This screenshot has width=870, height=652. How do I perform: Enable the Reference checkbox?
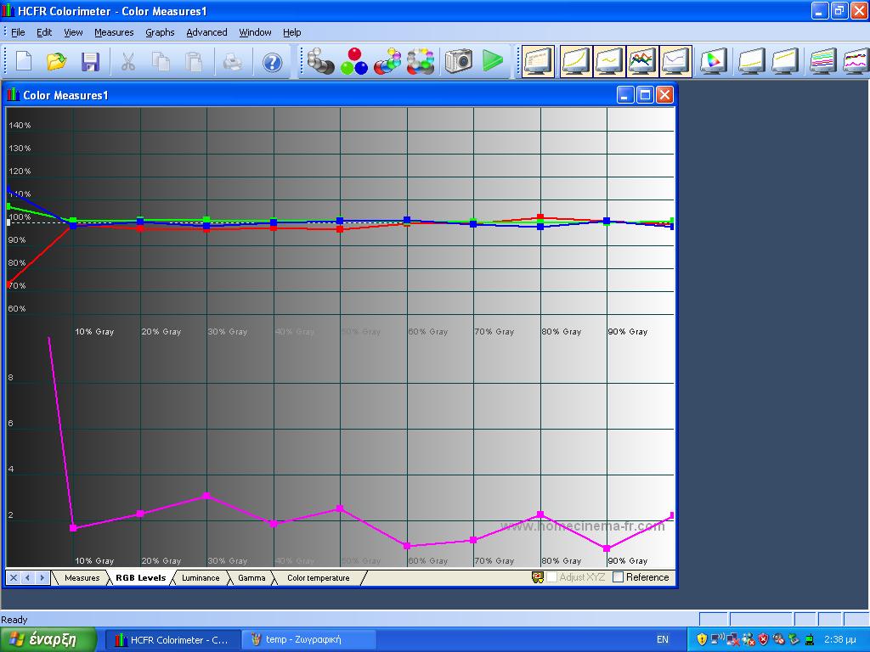pos(619,577)
